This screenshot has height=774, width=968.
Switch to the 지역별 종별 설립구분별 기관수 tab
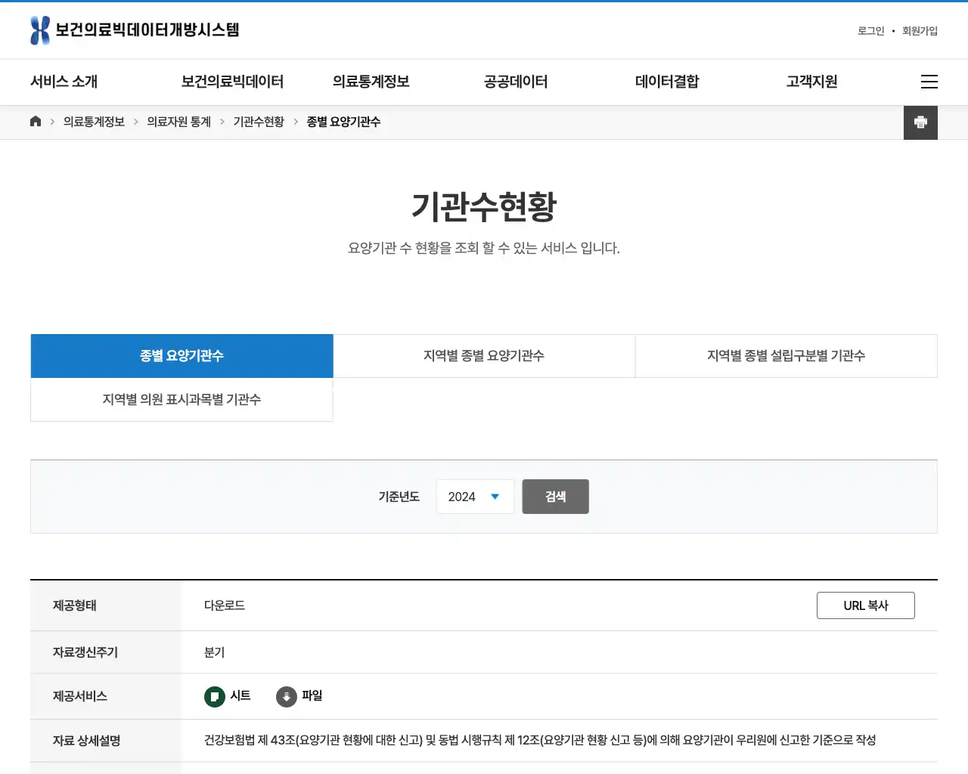click(x=786, y=356)
